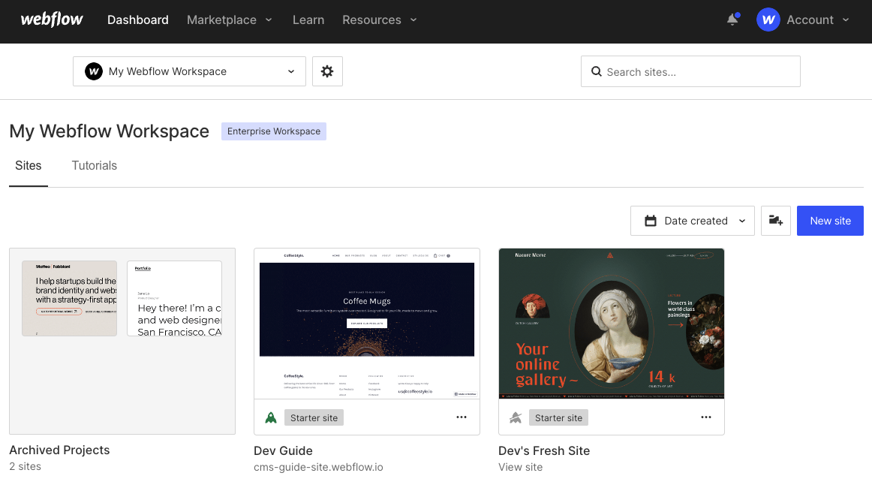Click the new folder icon button
The height and width of the screenshot is (482, 872).
pyautogui.click(x=776, y=221)
